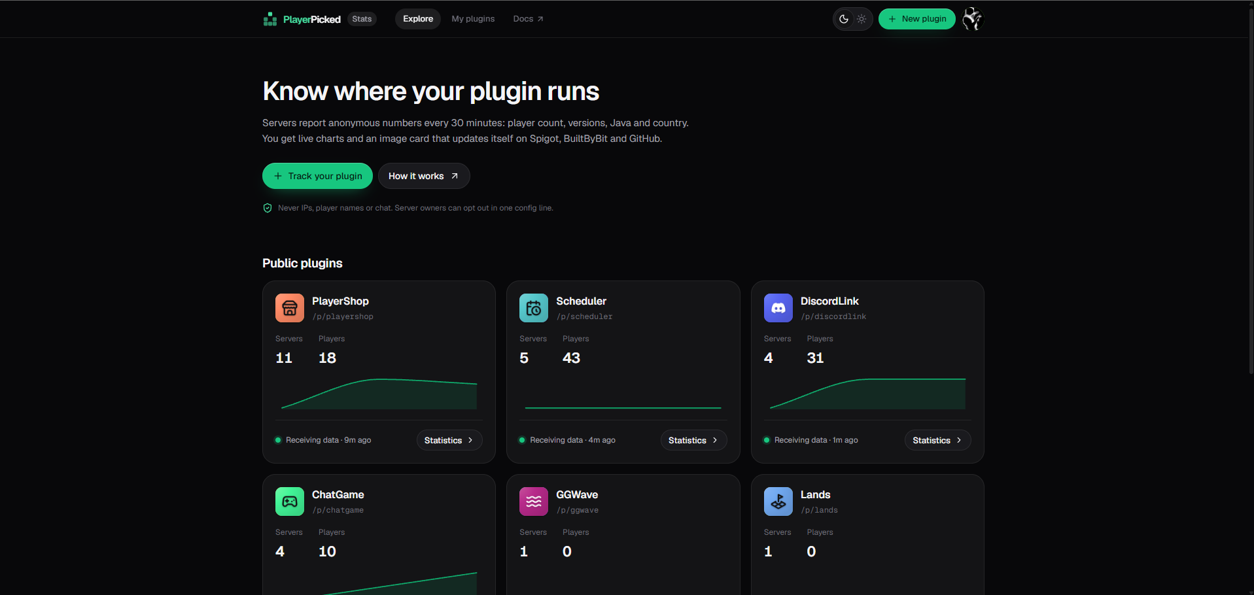
Task: Click the ChatGame plugin title
Action: click(x=338, y=495)
